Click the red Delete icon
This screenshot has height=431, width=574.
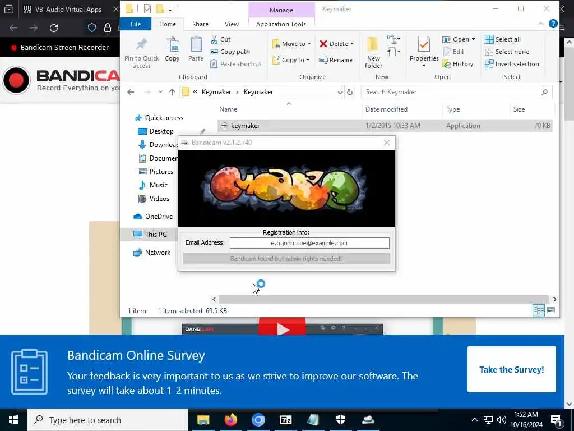(x=323, y=44)
